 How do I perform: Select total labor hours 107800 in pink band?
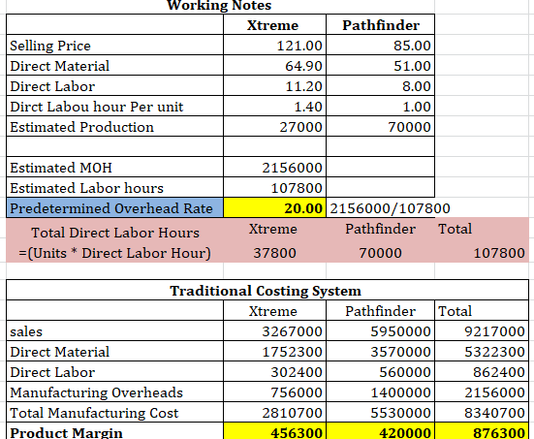tap(499, 253)
